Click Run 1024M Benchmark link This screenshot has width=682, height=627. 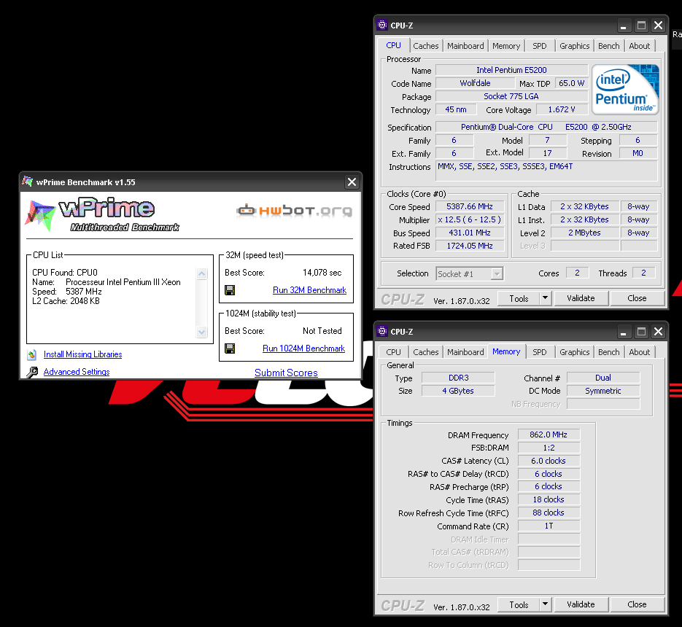303,348
